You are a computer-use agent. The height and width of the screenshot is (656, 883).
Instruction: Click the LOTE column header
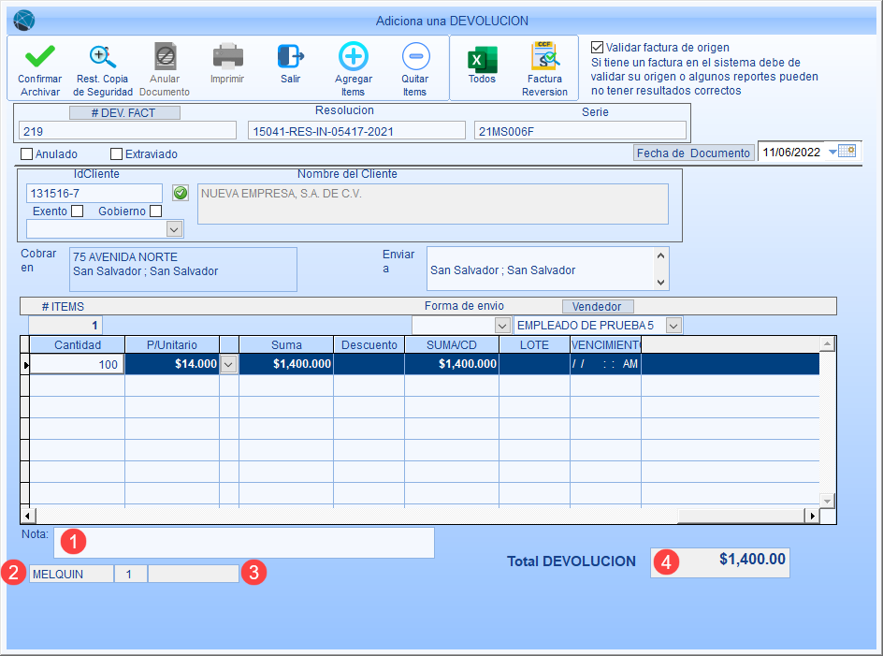pyautogui.click(x=534, y=344)
